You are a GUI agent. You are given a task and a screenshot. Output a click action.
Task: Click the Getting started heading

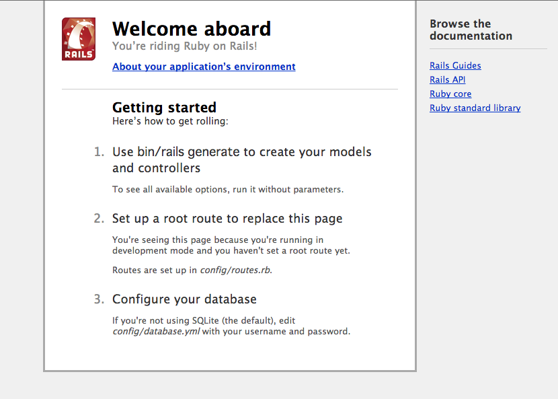click(x=164, y=108)
